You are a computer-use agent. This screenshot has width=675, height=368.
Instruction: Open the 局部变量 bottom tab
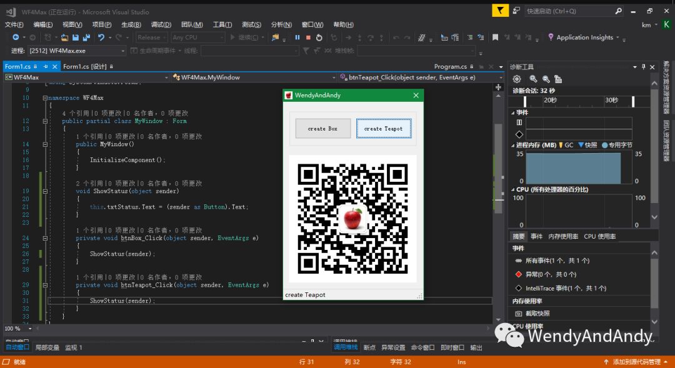click(47, 347)
